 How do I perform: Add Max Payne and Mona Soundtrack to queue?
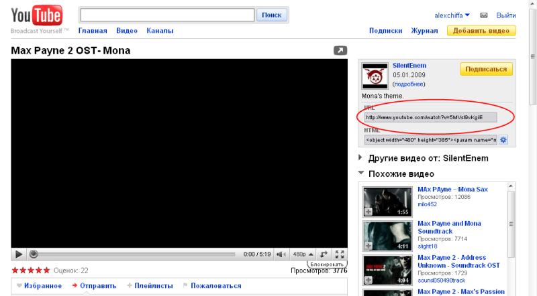click(368, 246)
